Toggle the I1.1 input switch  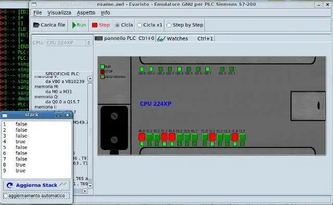(x=212, y=137)
